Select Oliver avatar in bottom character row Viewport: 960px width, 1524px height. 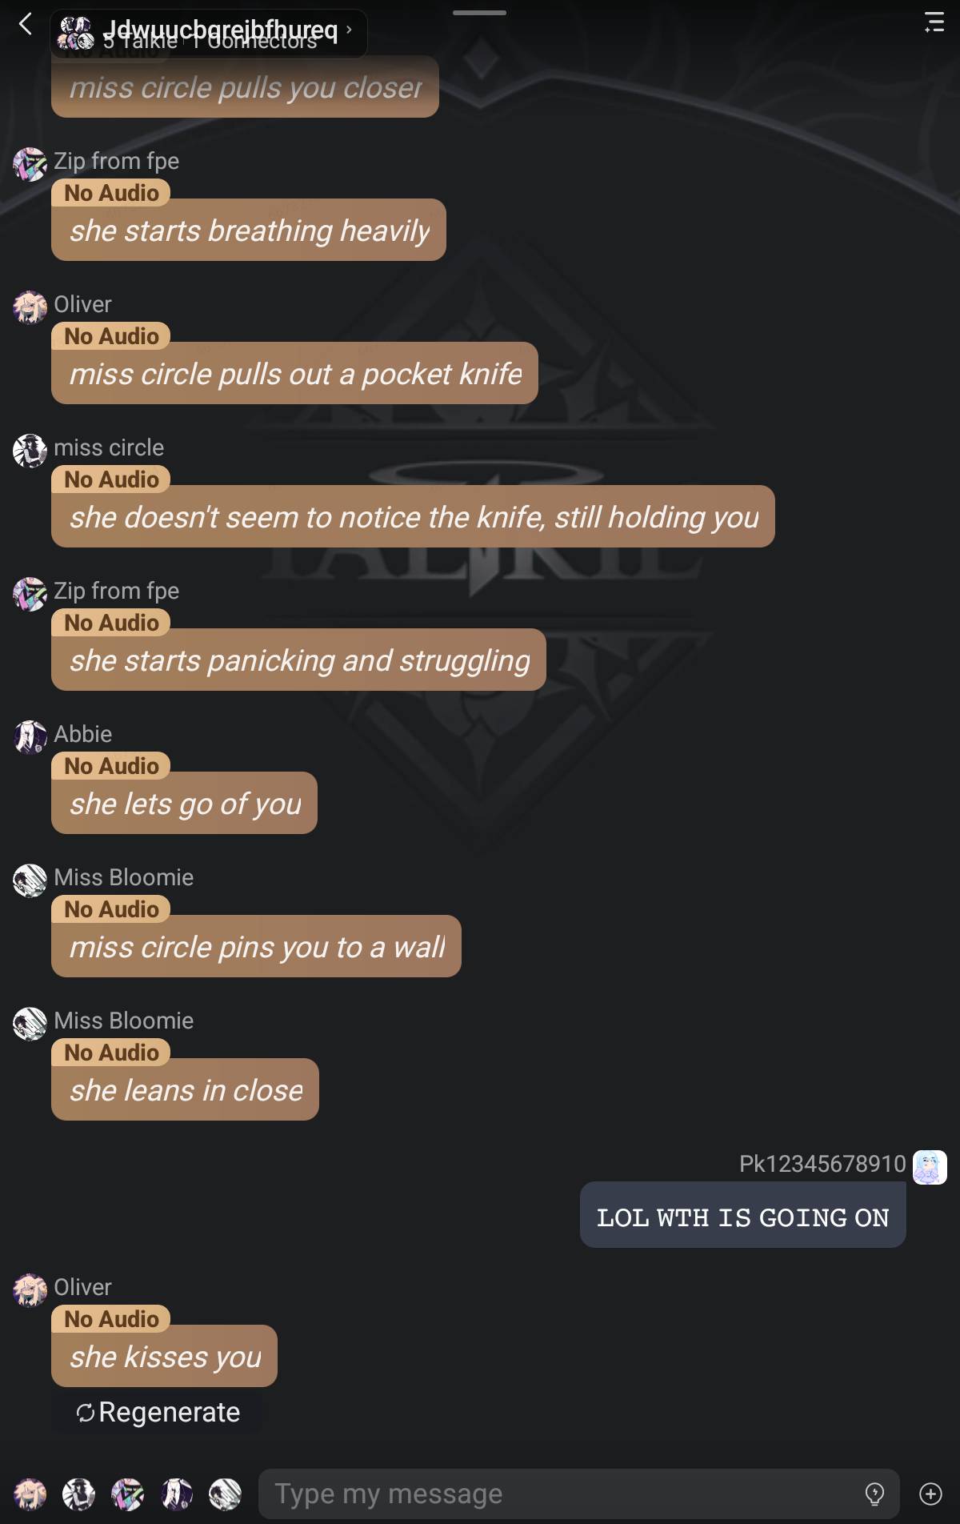(30, 1494)
